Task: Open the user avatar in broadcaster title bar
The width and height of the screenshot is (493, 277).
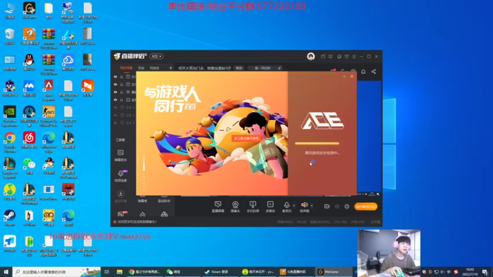Action: click(311, 57)
